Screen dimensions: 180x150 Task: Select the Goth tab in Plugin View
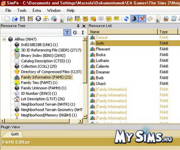point(15,134)
